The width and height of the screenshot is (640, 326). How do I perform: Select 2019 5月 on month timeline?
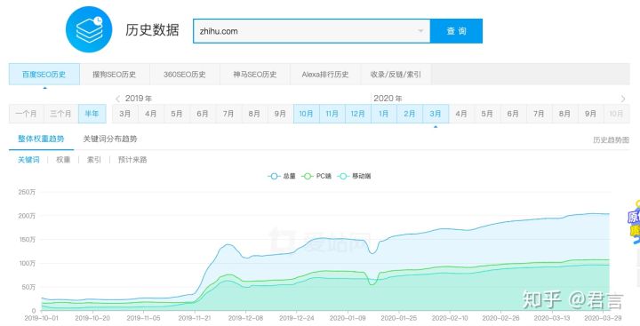click(177, 114)
